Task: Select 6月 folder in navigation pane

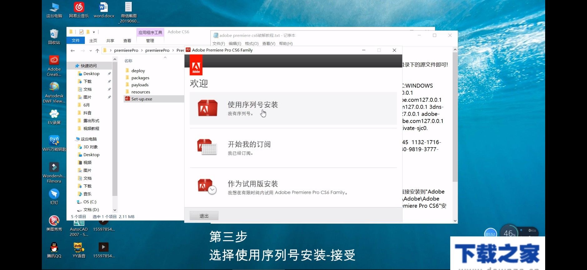Action: 86,105
